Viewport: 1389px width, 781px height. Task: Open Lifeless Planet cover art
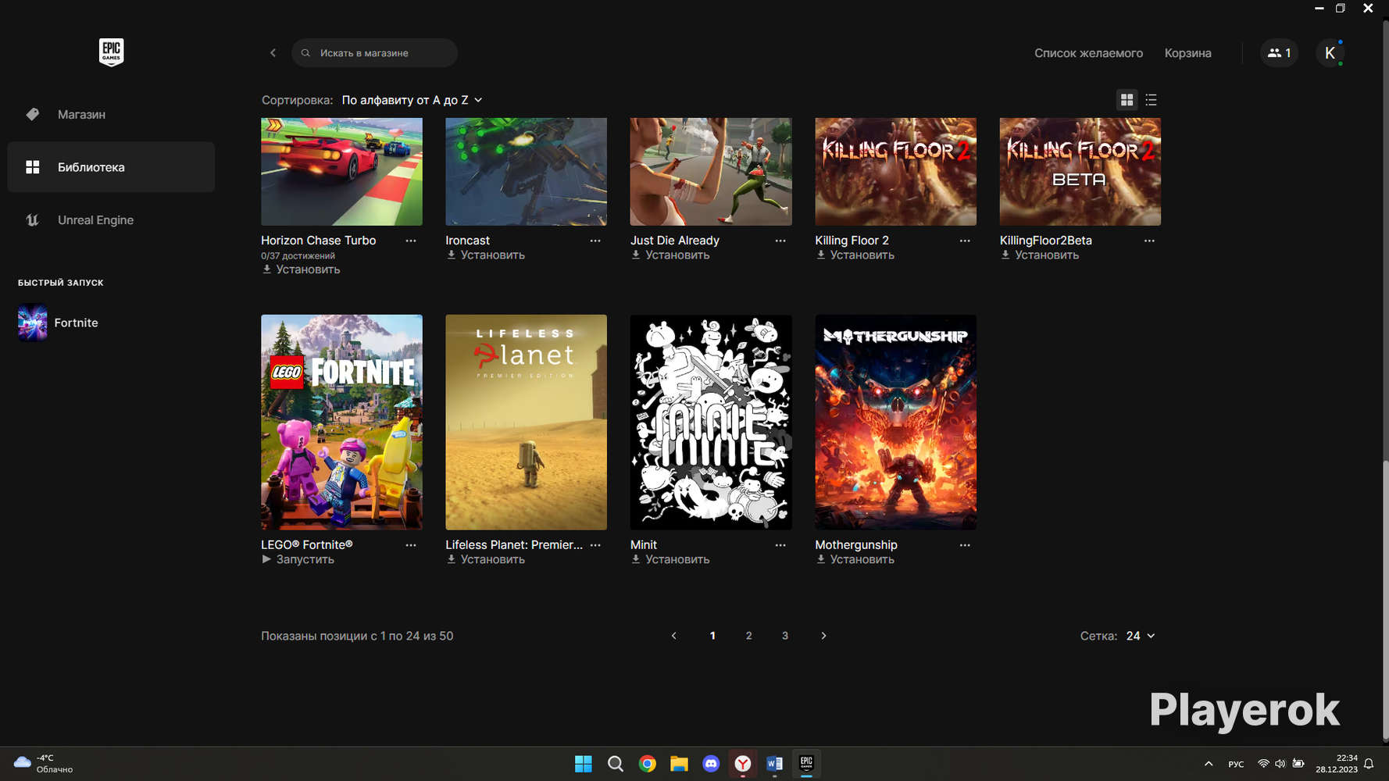click(526, 423)
